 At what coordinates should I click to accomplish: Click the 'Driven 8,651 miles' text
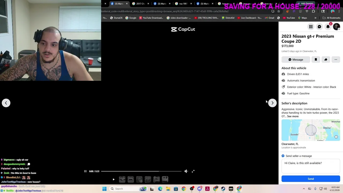(298, 74)
